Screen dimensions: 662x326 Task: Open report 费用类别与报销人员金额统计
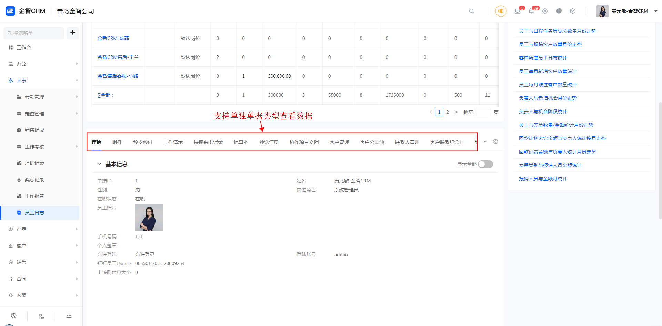tap(550, 165)
